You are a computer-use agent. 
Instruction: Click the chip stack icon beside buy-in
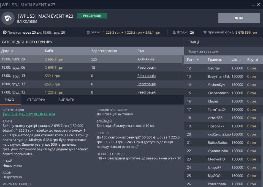click(88, 33)
